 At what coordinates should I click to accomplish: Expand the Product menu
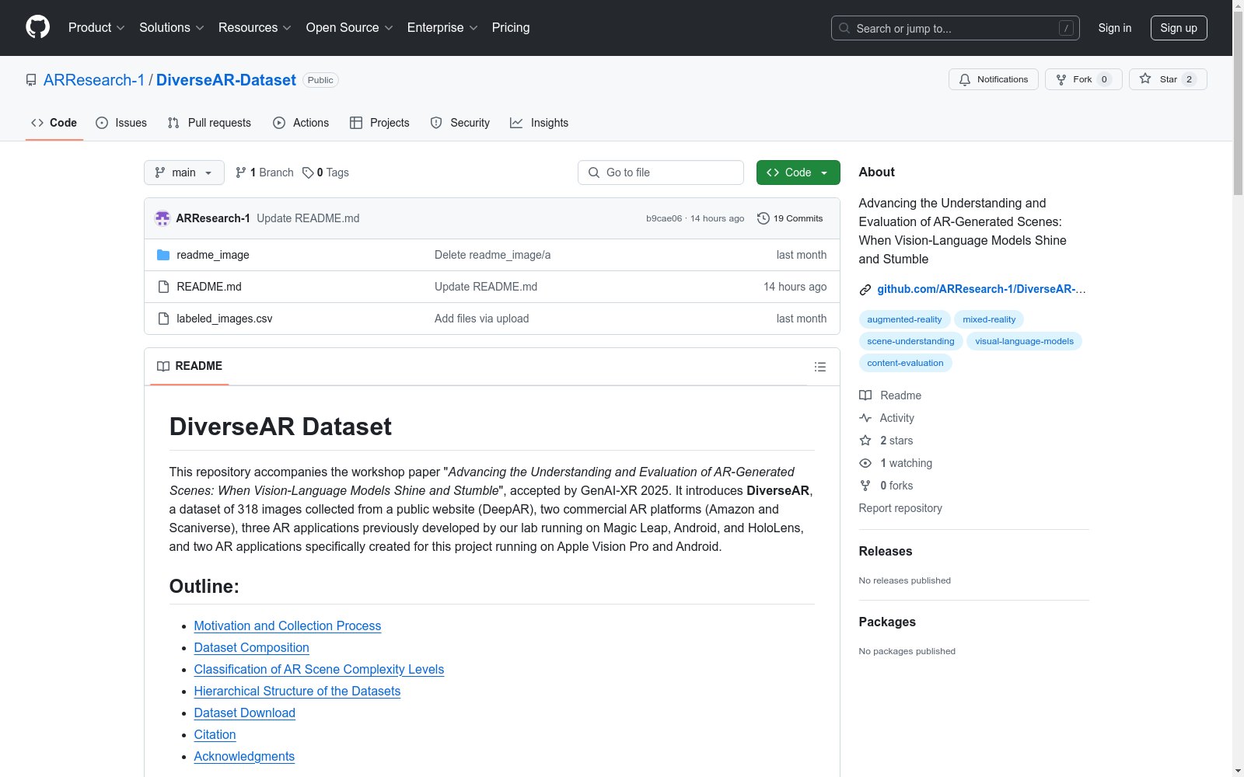[x=96, y=28]
